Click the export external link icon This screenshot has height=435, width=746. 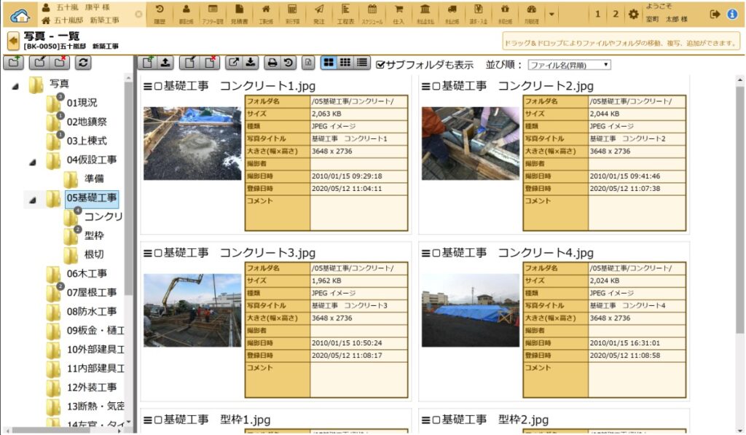pyautogui.click(x=234, y=63)
